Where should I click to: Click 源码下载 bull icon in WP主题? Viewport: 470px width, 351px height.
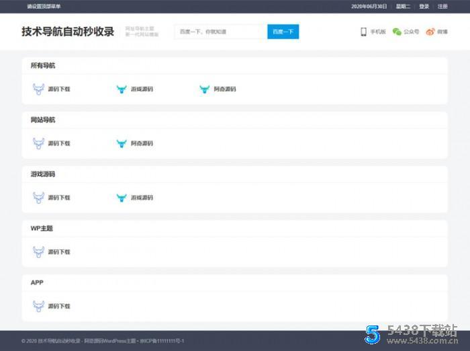click(38, 252)
